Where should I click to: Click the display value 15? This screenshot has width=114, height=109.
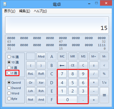(104, 28)
